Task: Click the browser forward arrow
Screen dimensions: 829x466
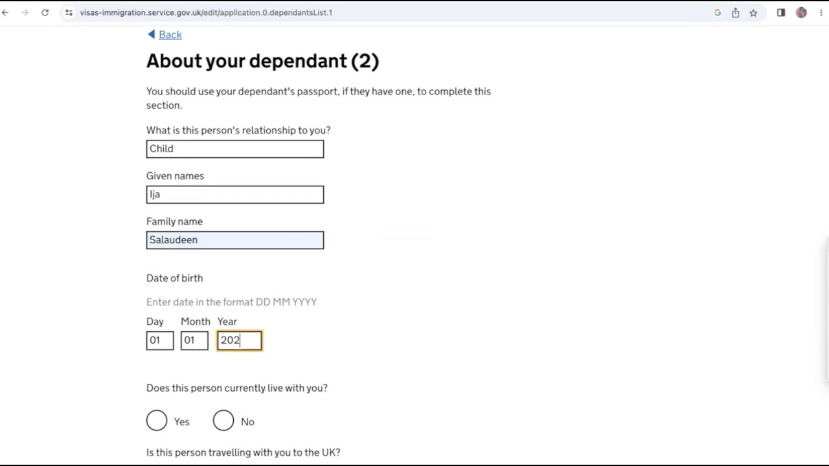Action: pos(25,12)
